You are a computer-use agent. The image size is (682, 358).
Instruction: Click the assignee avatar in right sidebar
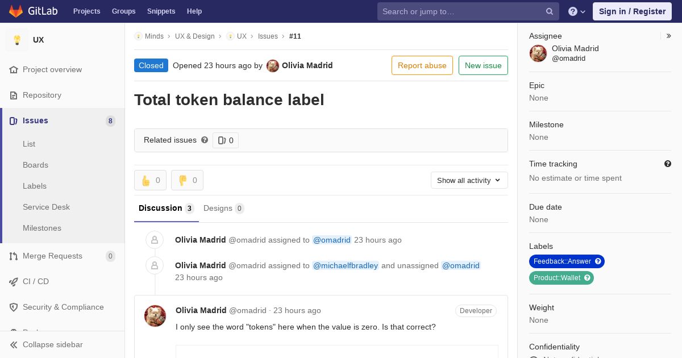coord(538,53)
